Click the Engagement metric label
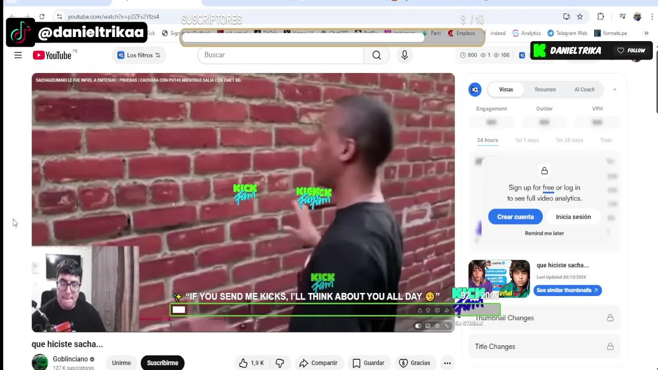Image resolution: width=658 pixels, height=370 pixels. click(491, 109)
